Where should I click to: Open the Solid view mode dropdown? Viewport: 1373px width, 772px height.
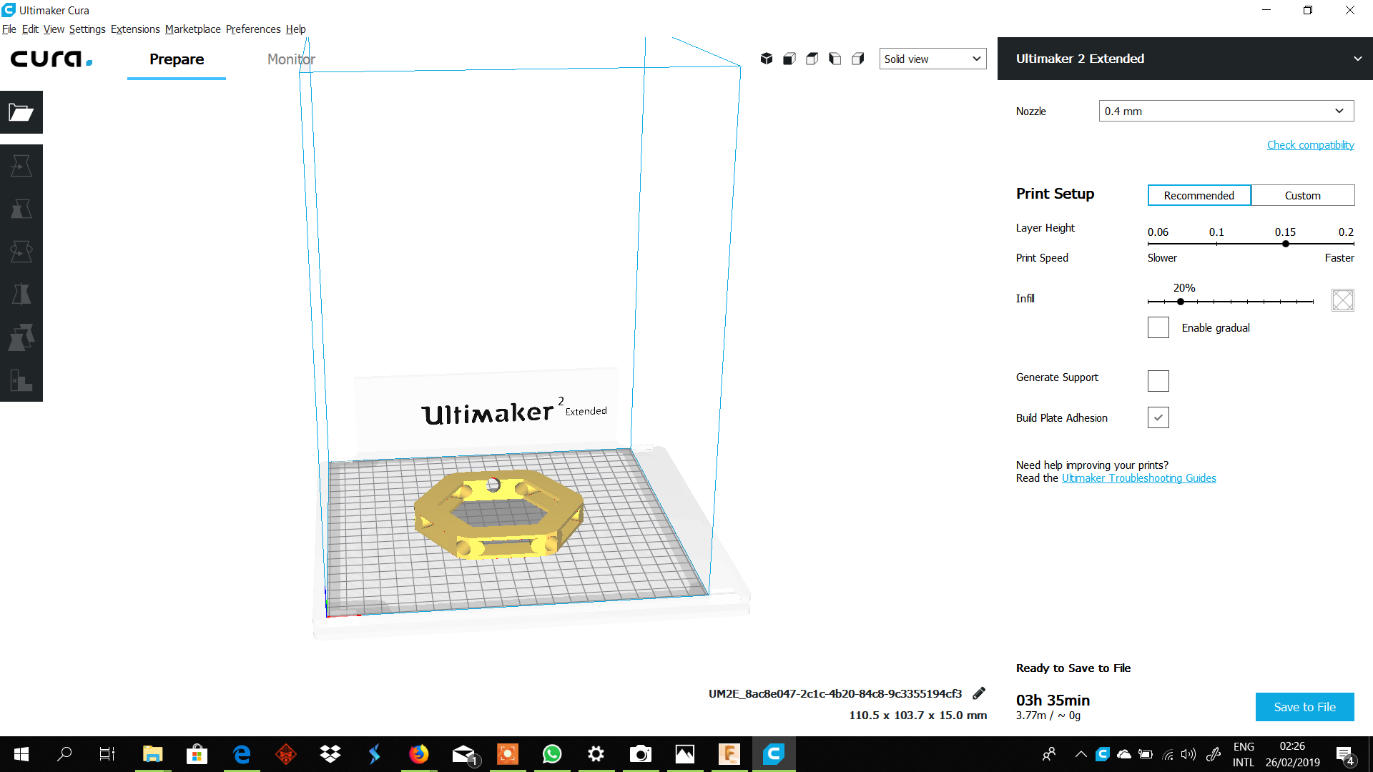[x=932, y=59]
